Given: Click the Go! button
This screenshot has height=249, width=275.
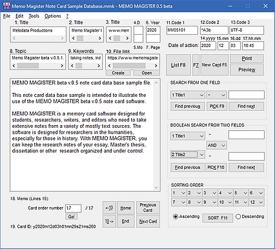Looking at the screenshot, I should [71, 217].
